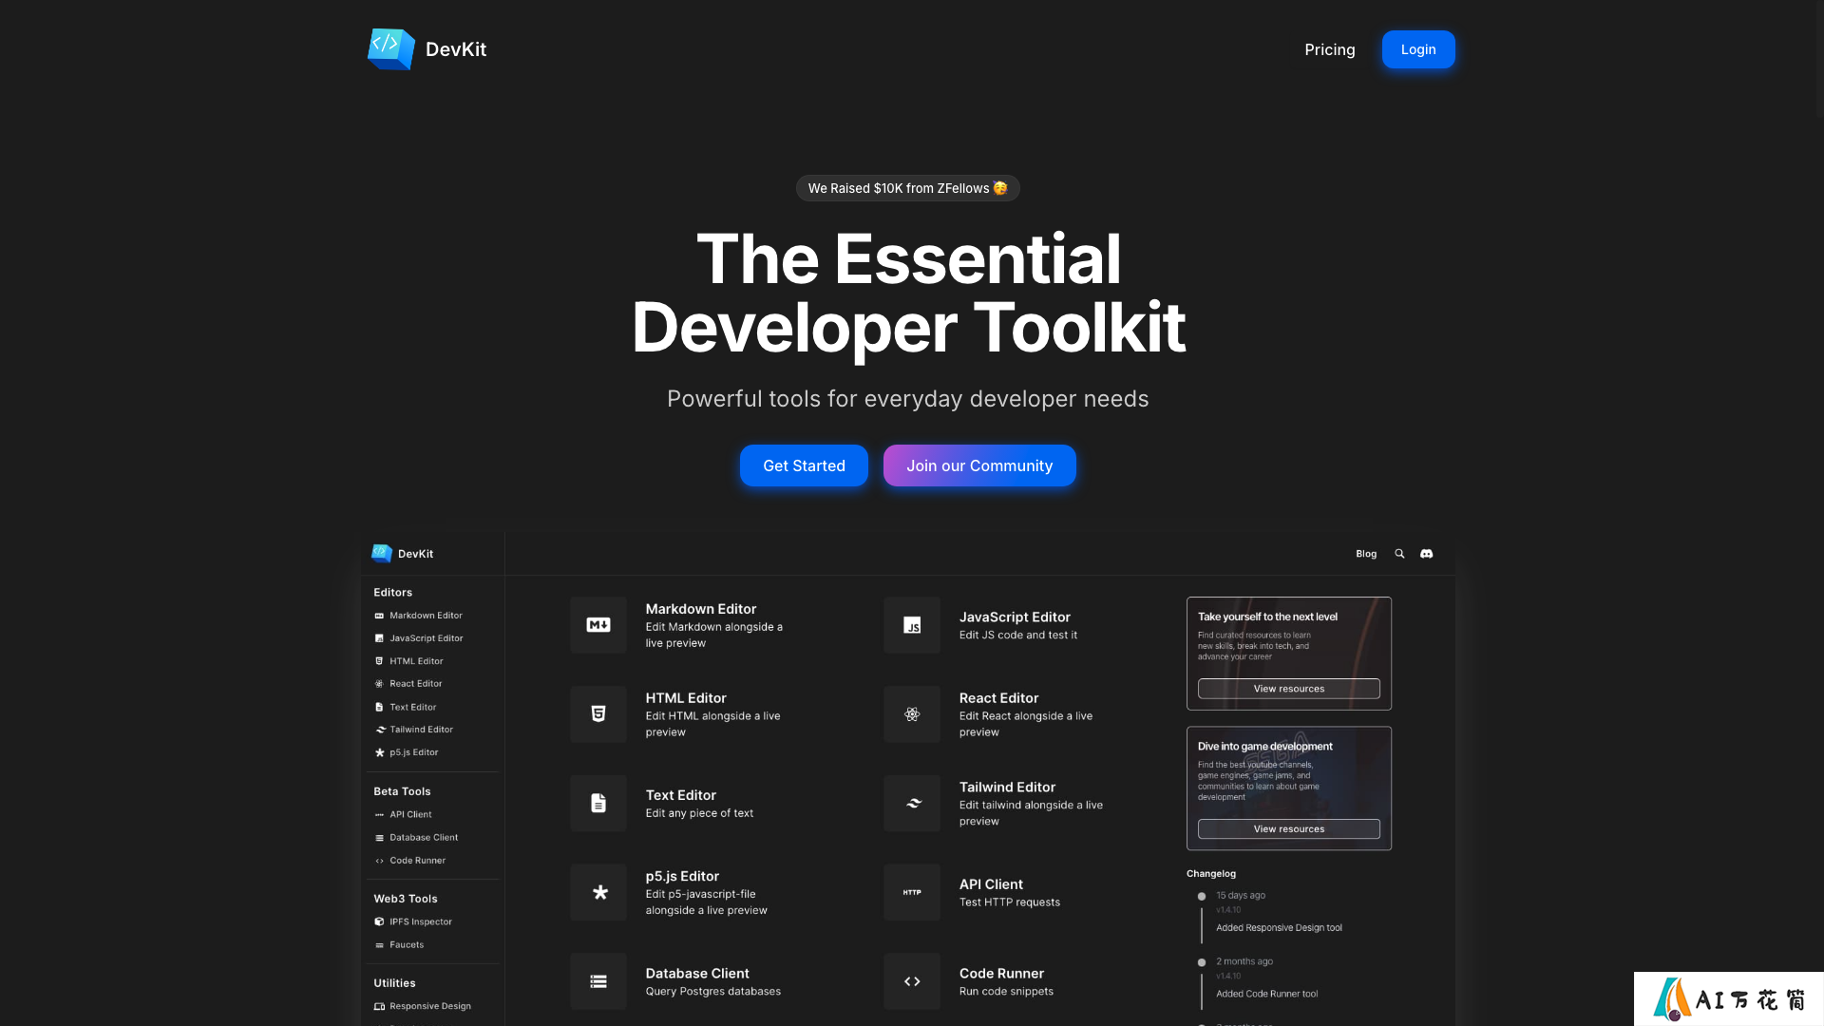1824x1026 pixels.
Task: Open the Markdown Editor card title
Action: tap(701, 609)
